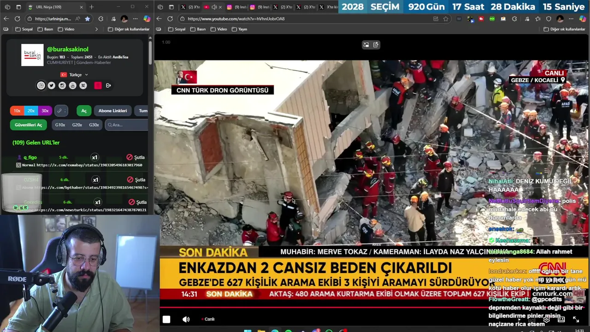Image resolution: width=590 pixels, height=332 pixels.
Task: Open a new tab next to URL Ninja tab
Action: point(91,7)
